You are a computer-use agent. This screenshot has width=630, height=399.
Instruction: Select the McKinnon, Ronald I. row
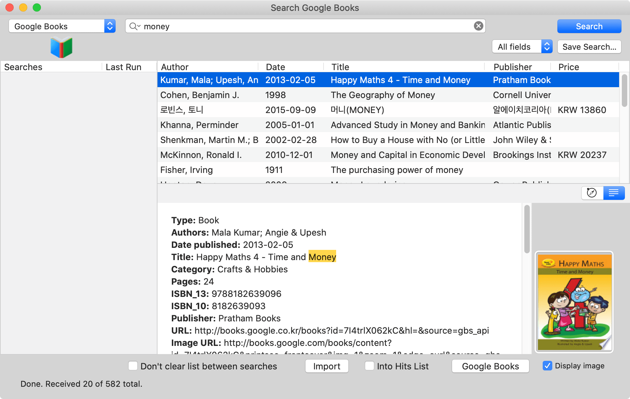(388, 155)
